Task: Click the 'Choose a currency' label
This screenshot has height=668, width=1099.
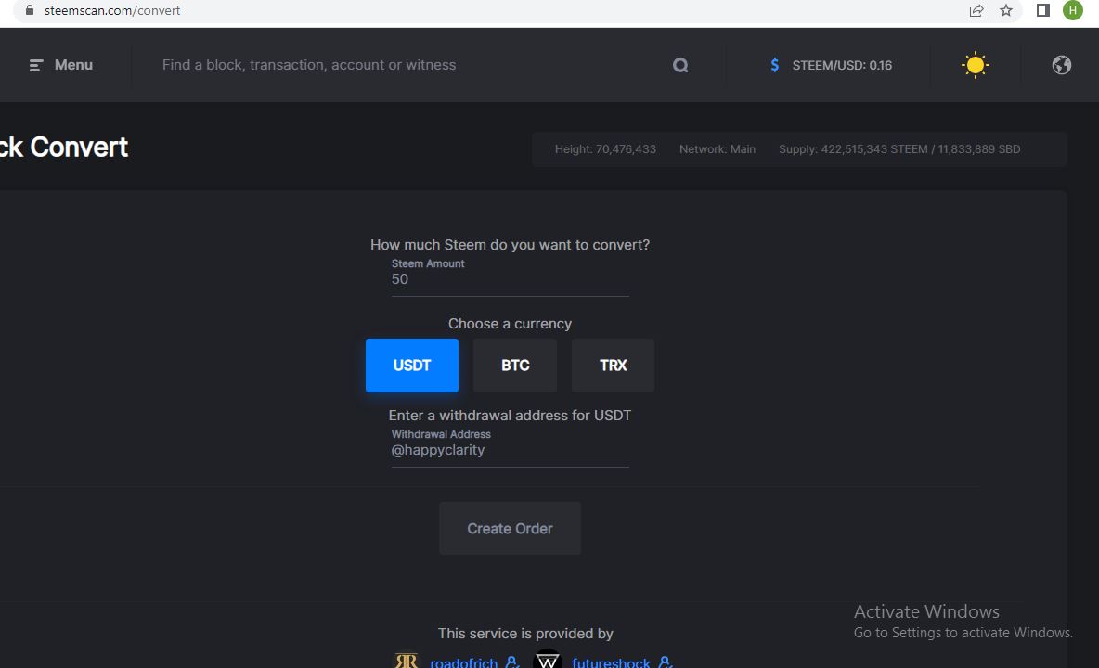Action: (510, 324)
